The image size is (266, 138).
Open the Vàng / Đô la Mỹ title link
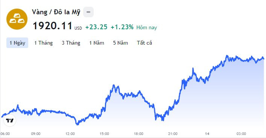pos(56,12)
